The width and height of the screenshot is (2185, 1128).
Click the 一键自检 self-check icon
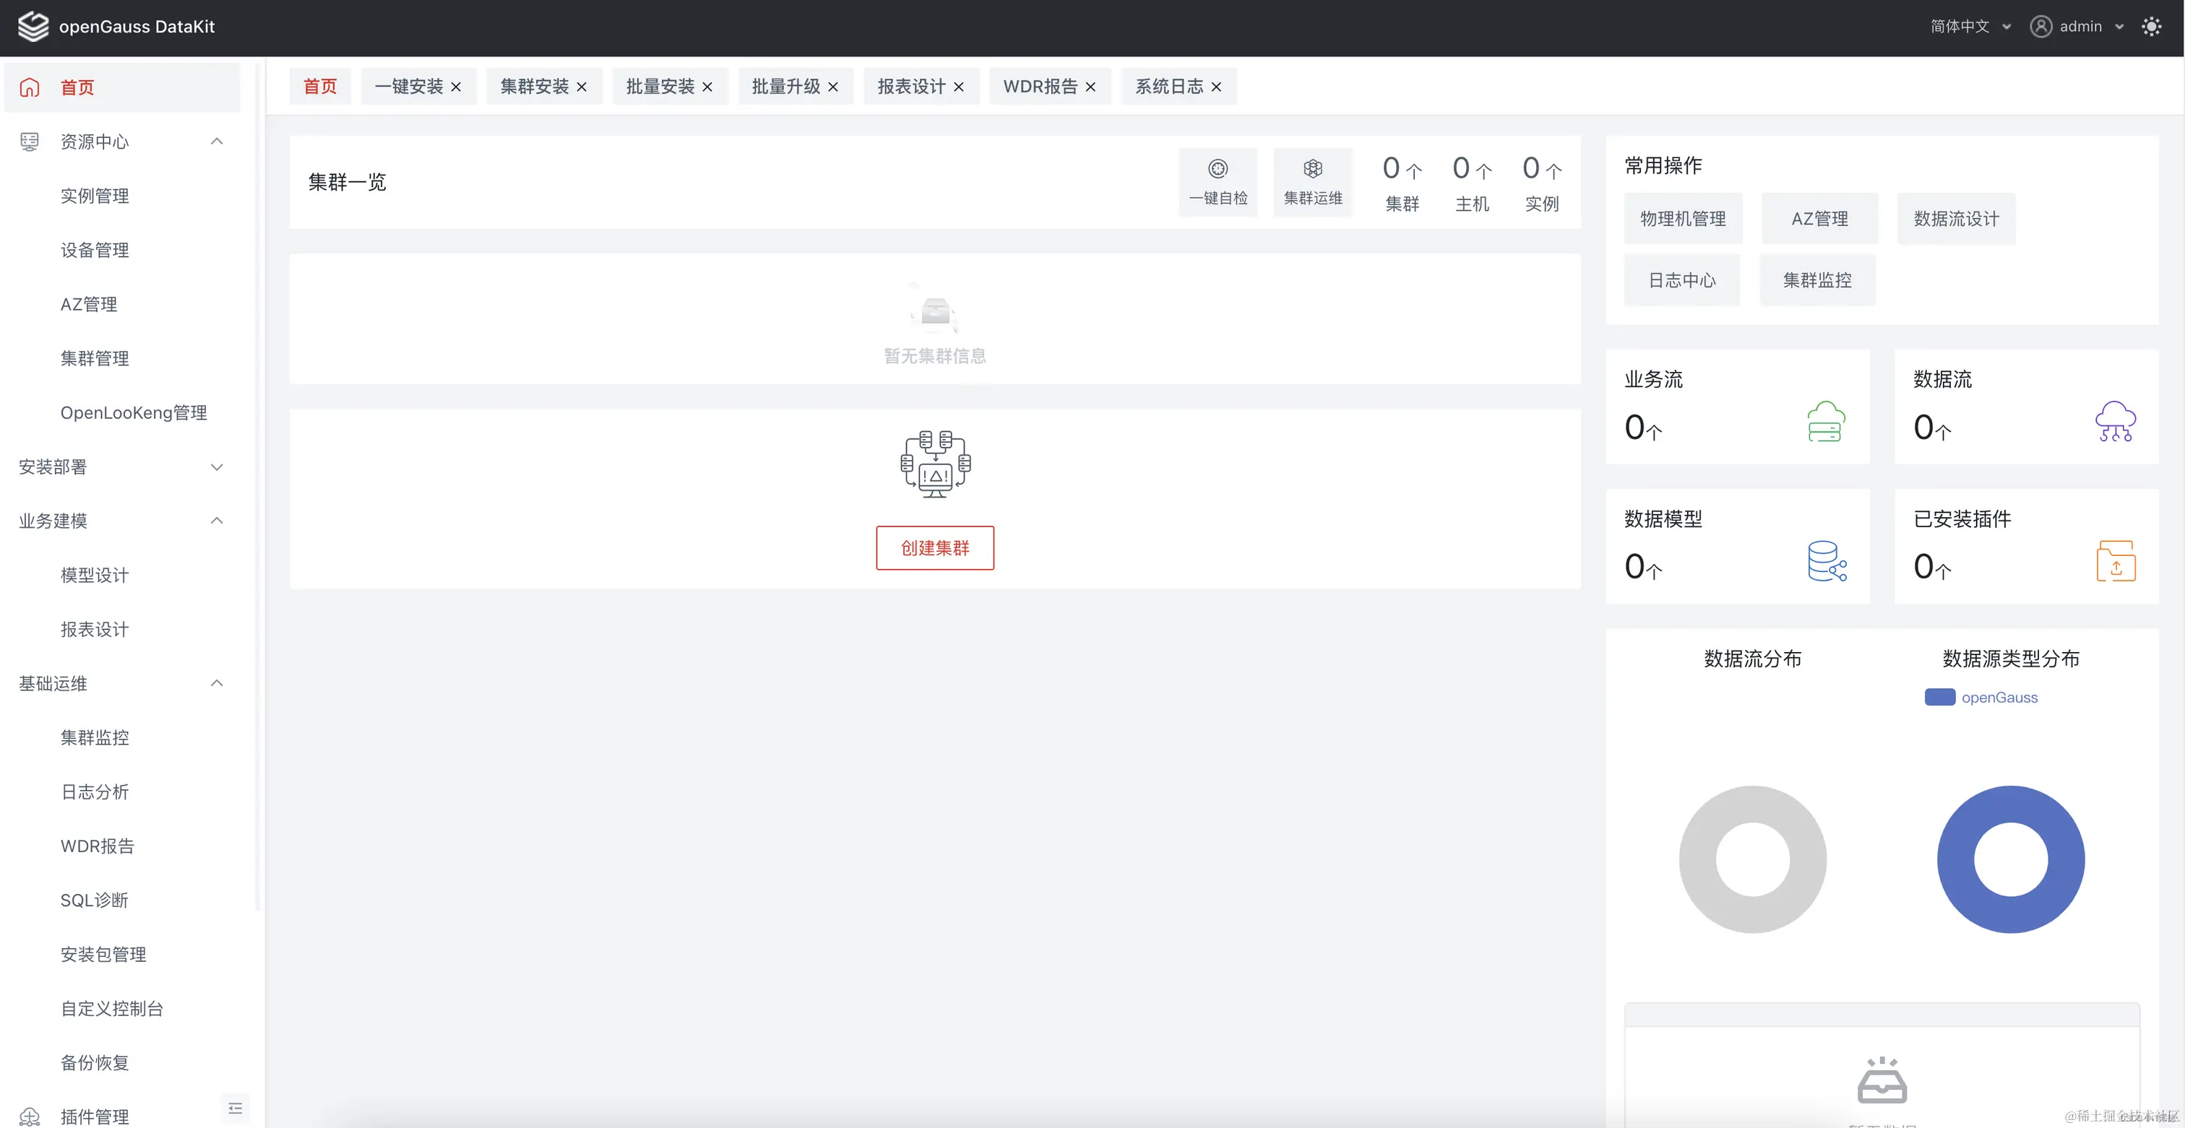[x=1218, y=170]
